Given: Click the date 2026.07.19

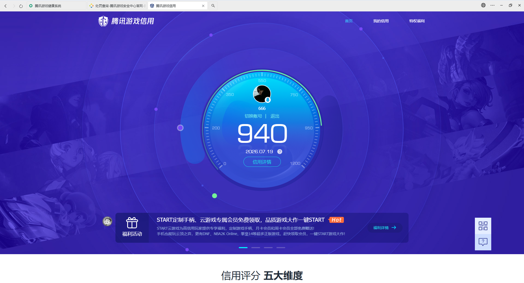Looking at the screenshot, I should point(259,152).
